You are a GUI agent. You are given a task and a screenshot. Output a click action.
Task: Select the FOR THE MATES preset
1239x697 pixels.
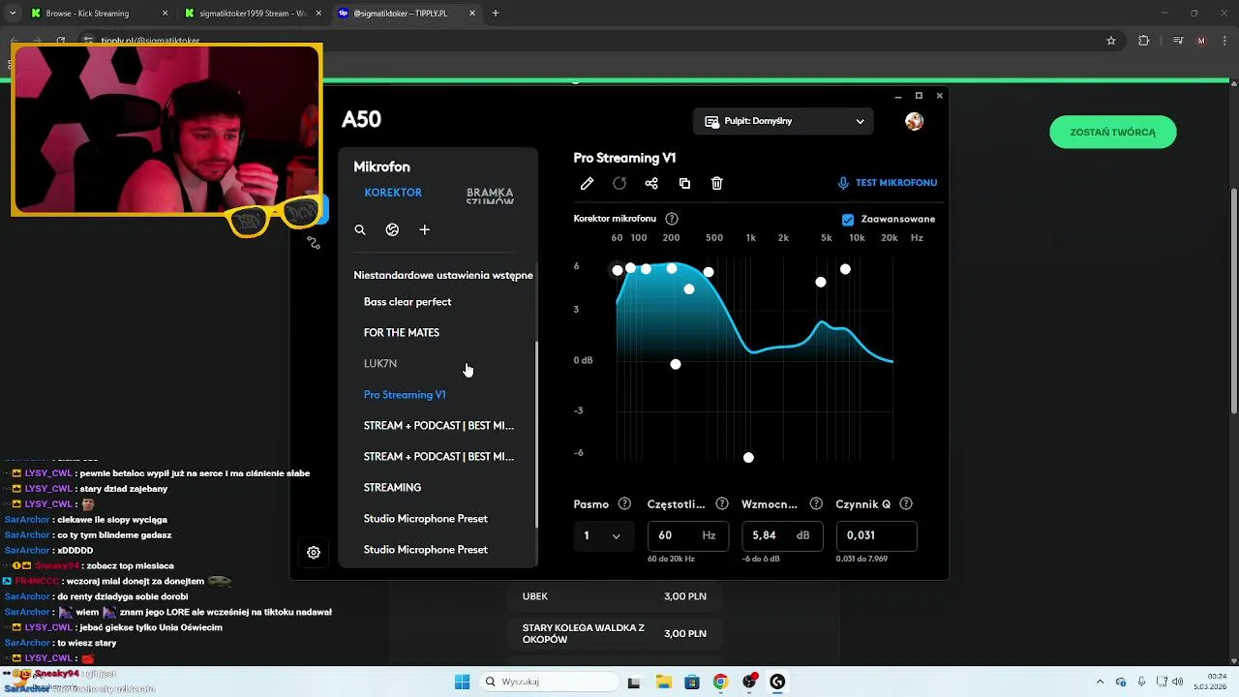click(402, 333)
